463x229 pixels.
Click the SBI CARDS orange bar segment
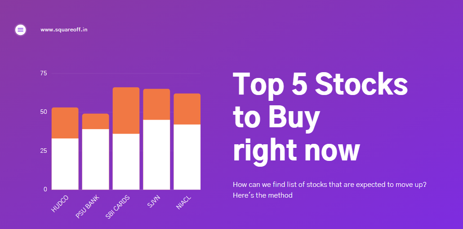(x=126, y=110)
